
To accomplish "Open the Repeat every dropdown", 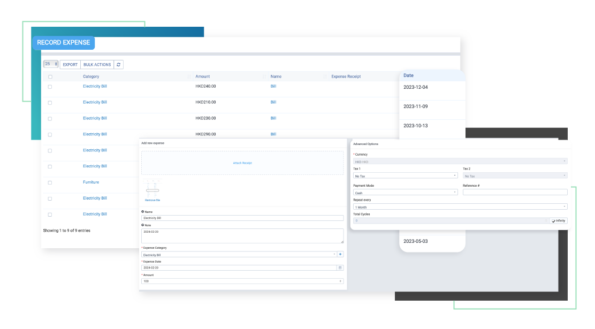I will (460, 206).
